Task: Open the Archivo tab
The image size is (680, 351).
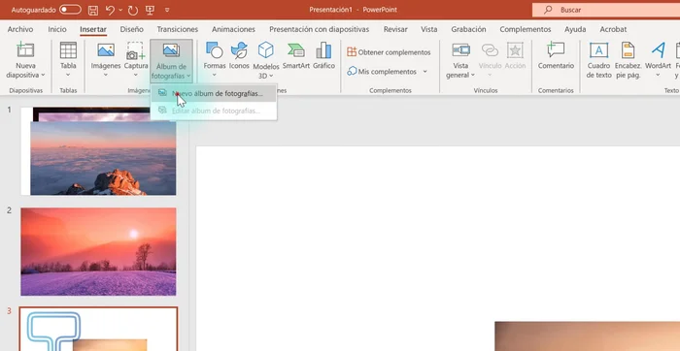Action: 20,29
